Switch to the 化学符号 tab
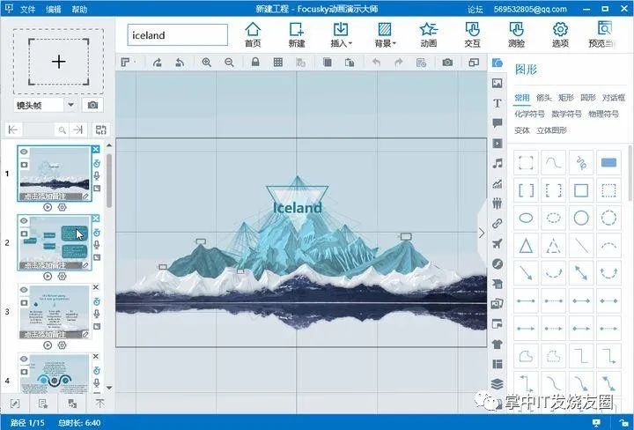 [x=529, y=114]
